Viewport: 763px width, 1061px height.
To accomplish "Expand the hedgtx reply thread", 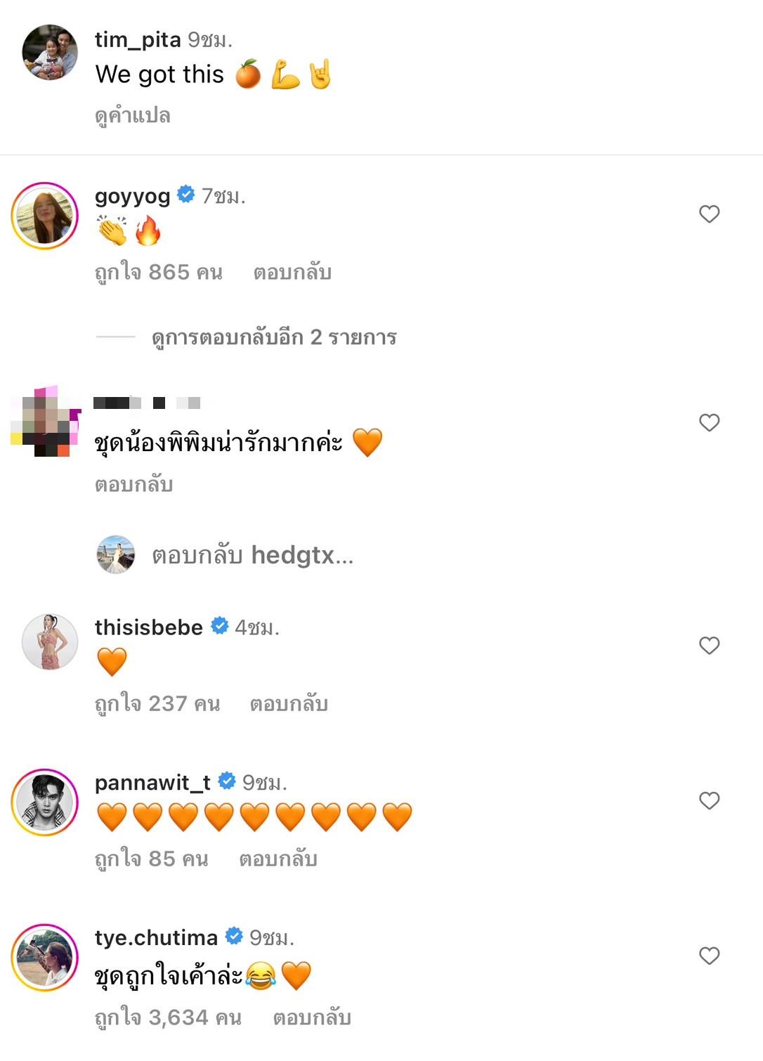I will pos(252,556).
